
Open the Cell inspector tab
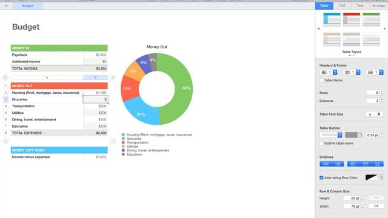coord(342,5)
